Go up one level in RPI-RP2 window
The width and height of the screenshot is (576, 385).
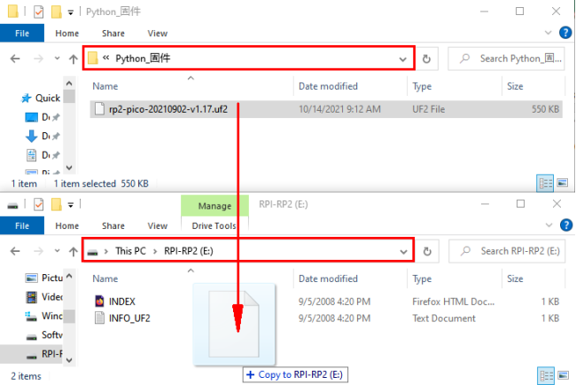point(73,252)
